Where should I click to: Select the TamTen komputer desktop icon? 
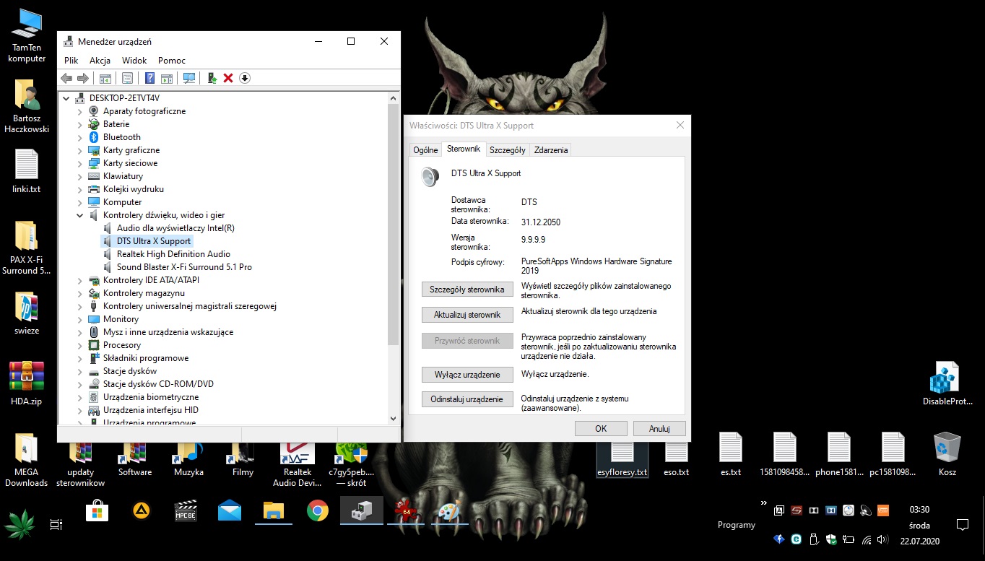click(27, 36)
